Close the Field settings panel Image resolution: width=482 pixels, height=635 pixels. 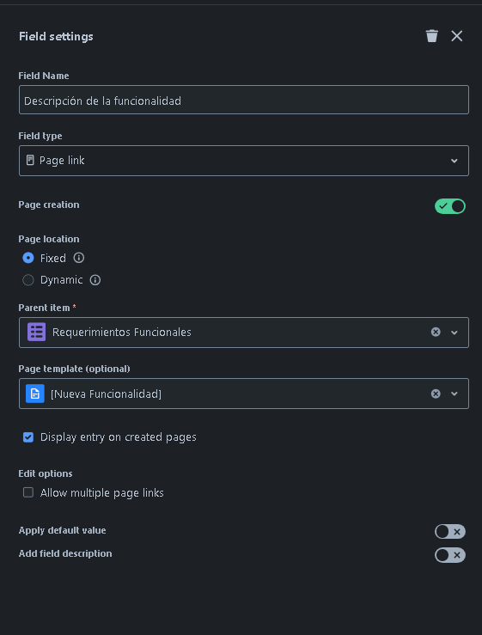(x=457, y=36)
